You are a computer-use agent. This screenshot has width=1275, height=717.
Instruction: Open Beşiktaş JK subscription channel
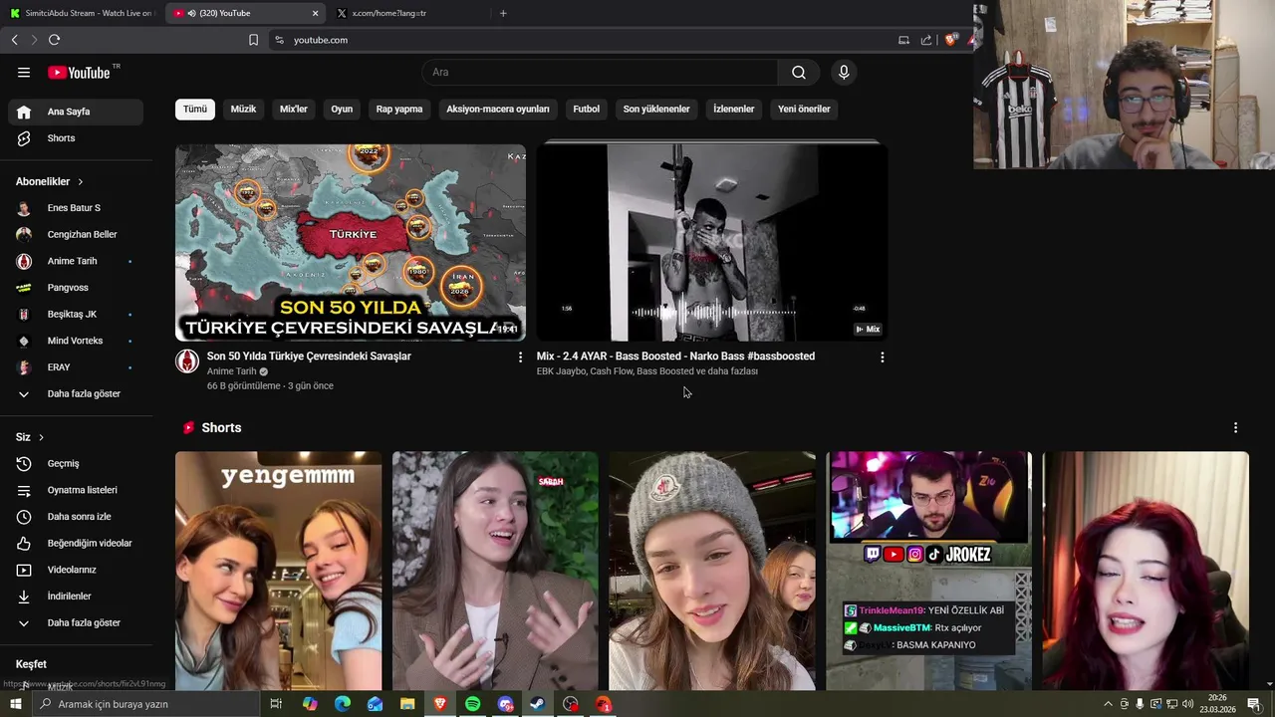(76, 314)
